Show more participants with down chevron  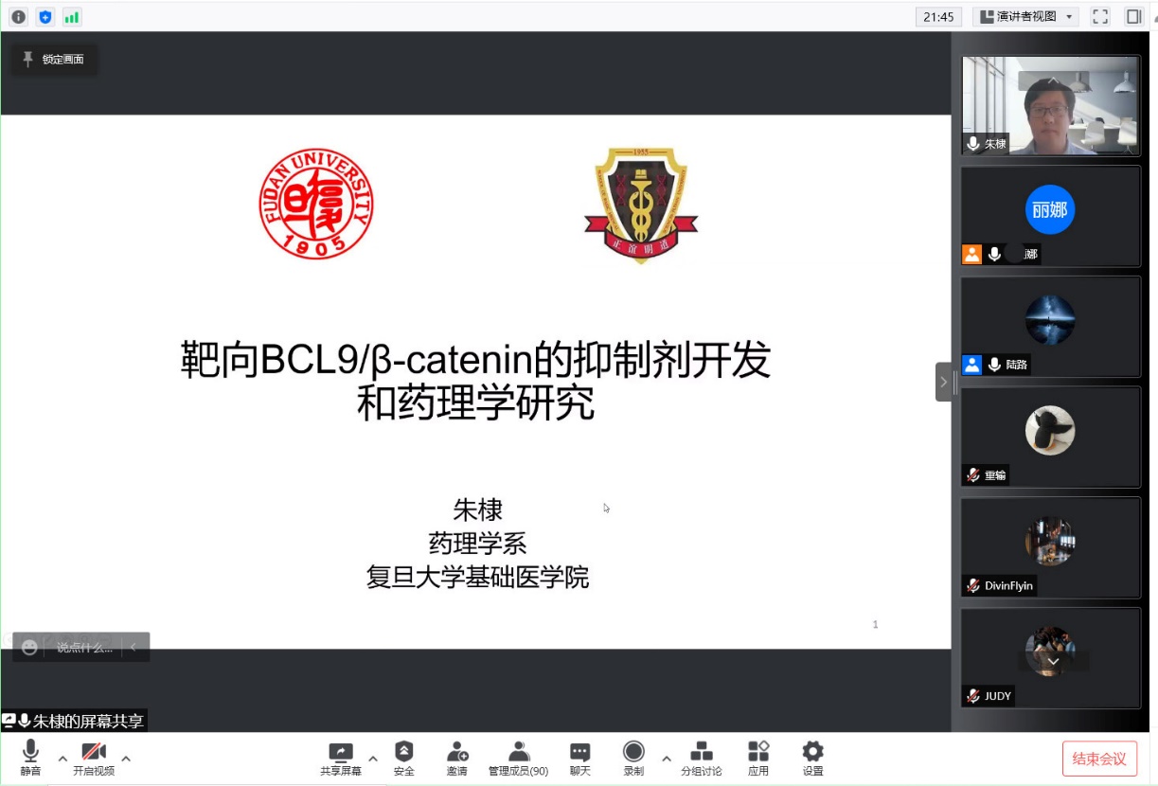[1053, 661]
